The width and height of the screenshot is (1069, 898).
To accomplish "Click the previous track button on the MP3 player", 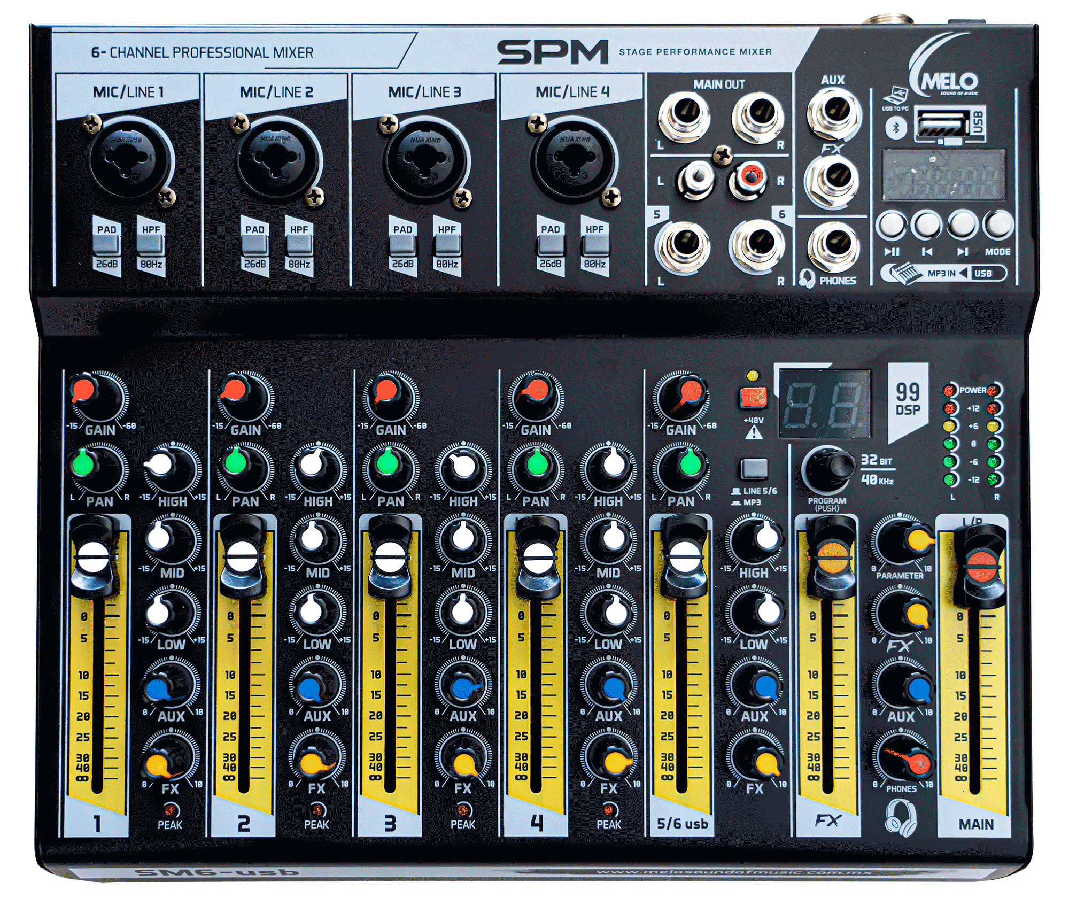I will pos(926,224).
